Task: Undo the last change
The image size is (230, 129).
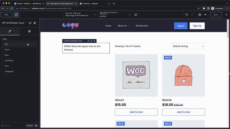Action: 187,15
